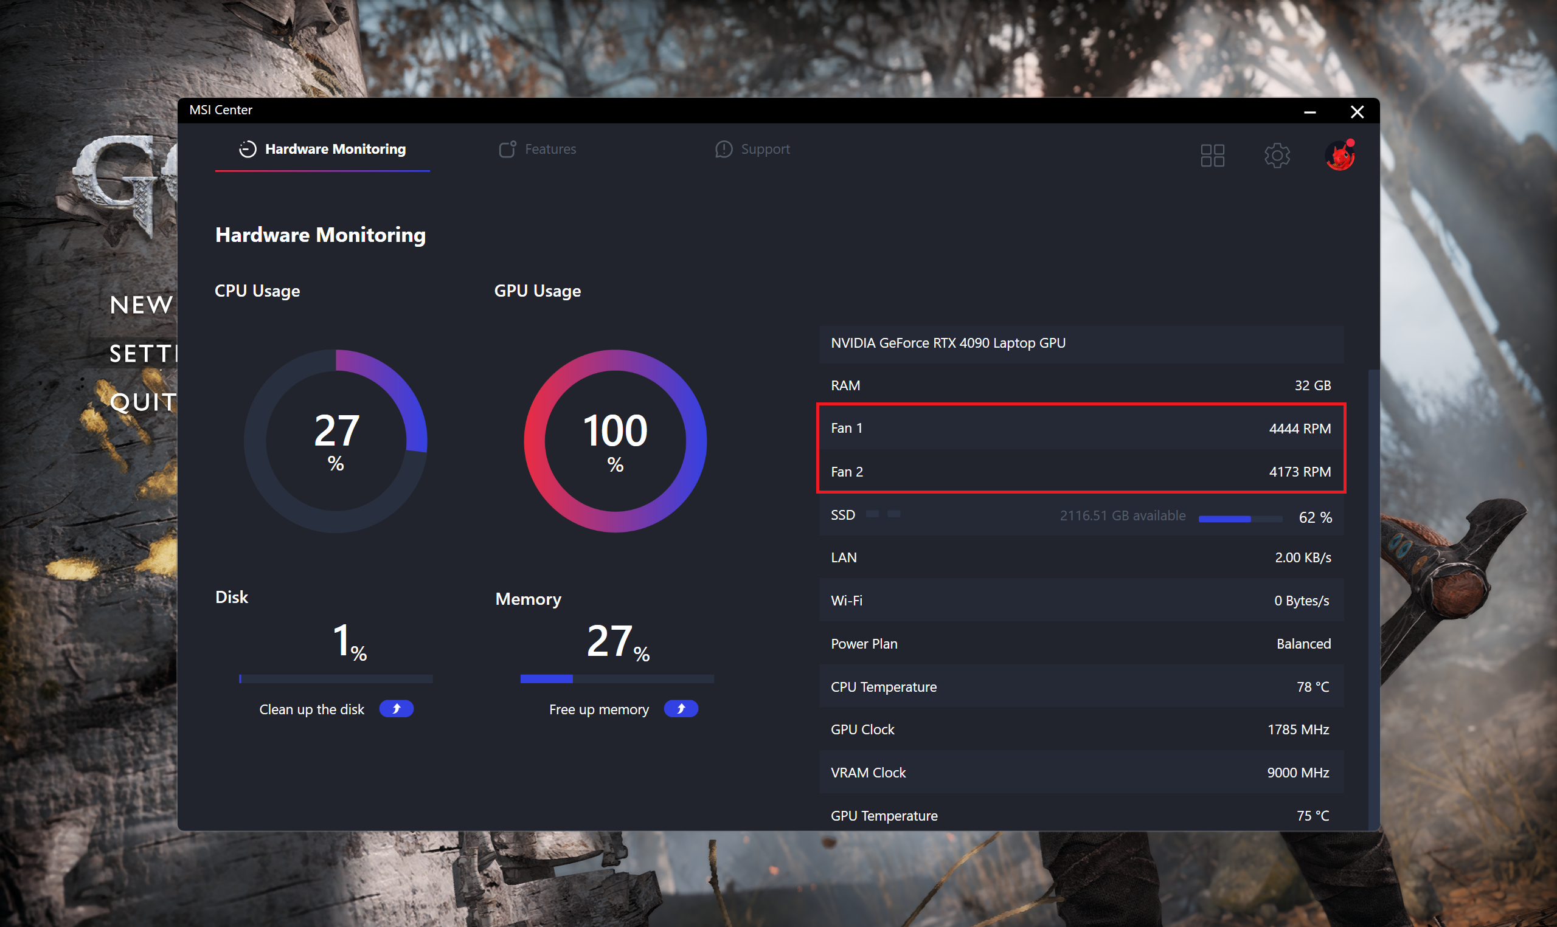Click the SSD 2116.51 GB available text
The image size is (1557, 927).
click(1122, 516)
